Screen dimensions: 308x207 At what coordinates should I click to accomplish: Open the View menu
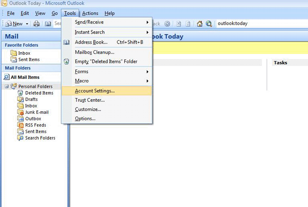(x=40, y=13)
